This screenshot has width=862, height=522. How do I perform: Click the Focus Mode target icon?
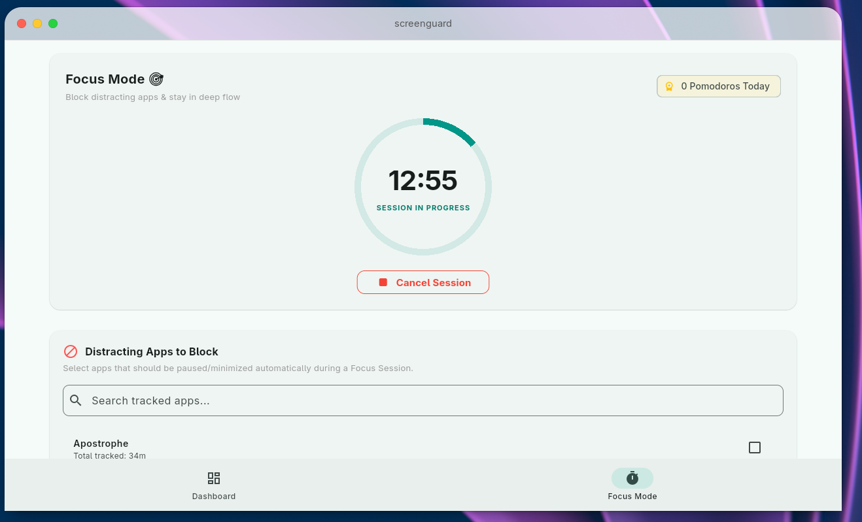pyautogui.click(x=156, y=79)
